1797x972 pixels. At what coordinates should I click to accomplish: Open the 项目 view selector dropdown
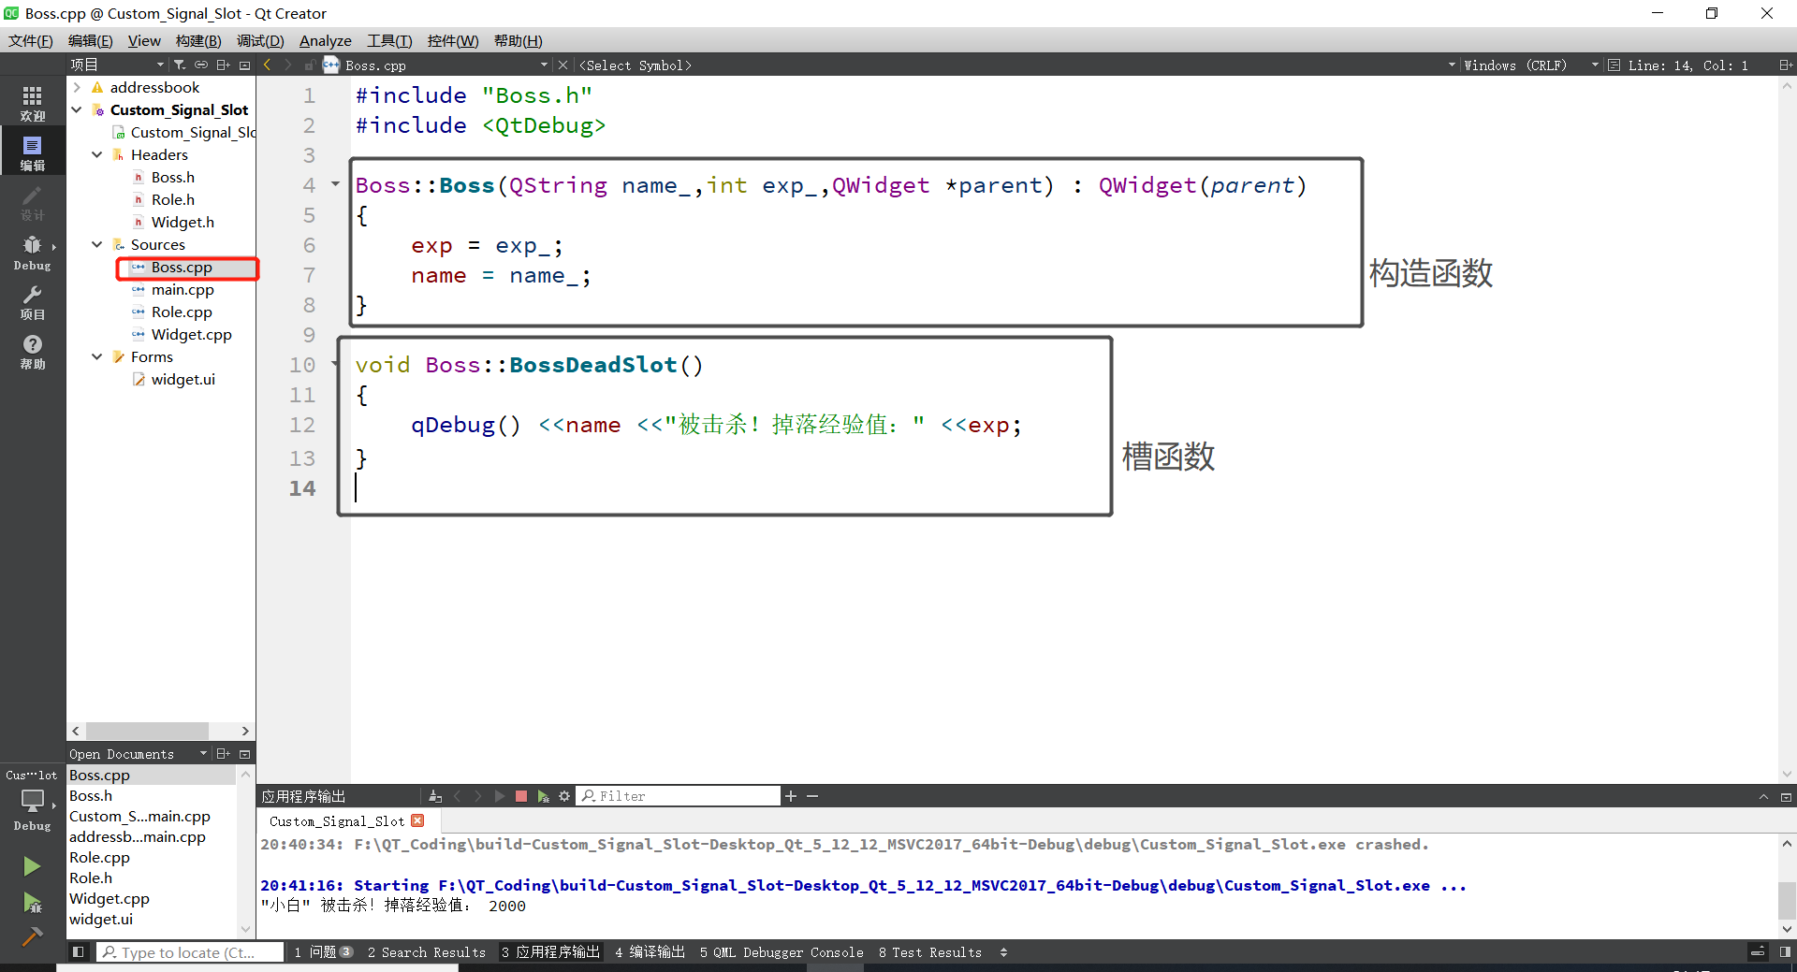tap(117, 65)
